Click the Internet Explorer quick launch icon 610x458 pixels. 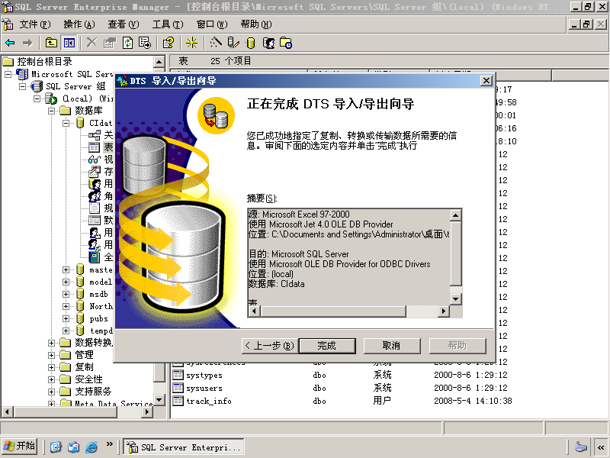pos(91,447)
